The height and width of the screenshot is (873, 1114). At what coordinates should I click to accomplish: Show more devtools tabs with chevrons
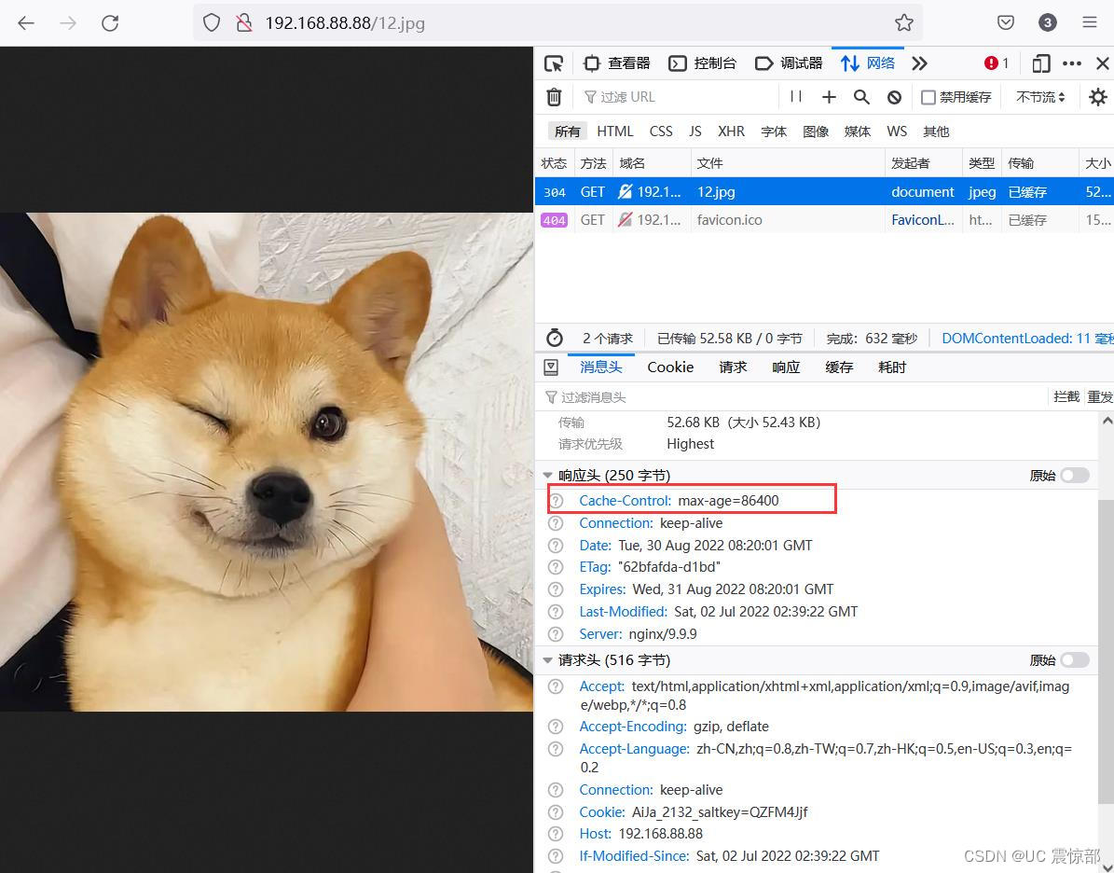(x=919, y=63)
